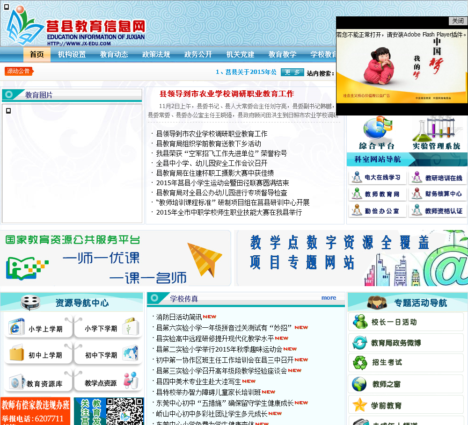Open 县第三实验小学召开高年级段教学经验座谈会

(x=221, y=371)
